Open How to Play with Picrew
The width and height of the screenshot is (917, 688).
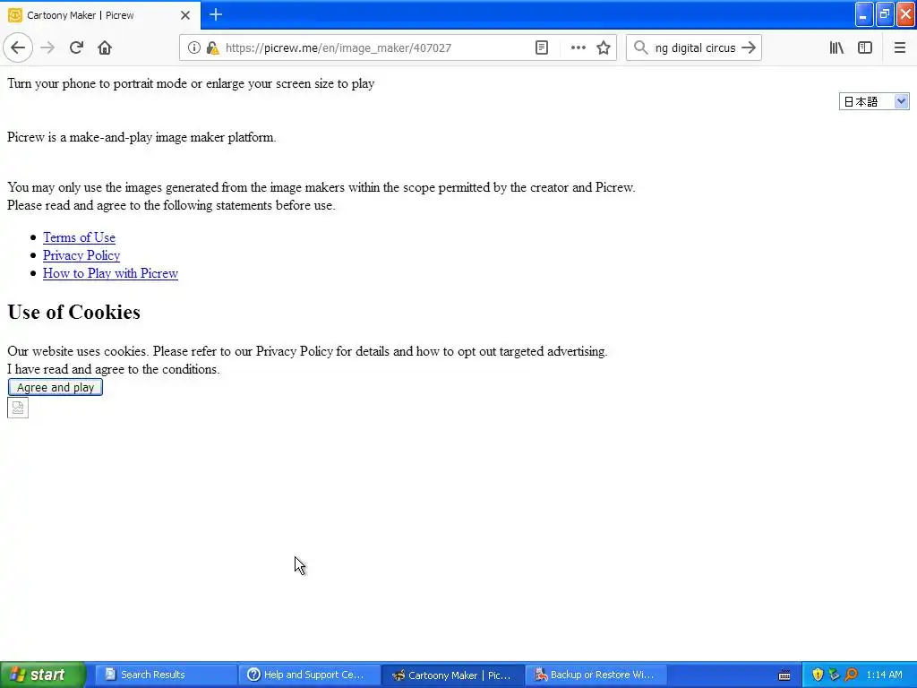110,273
